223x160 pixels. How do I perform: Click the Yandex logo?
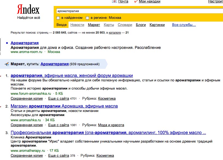pos(28,9)
